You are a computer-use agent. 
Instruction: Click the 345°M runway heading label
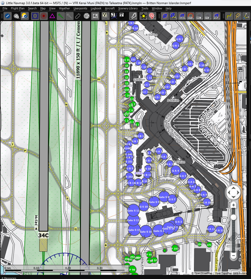pyautogui.click(x=36, y=223)
